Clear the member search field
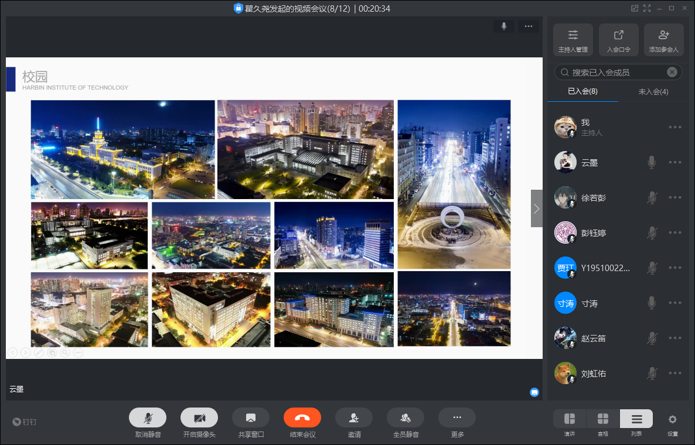Viewport: 695px width, 445px height. [x=672, y=72]
